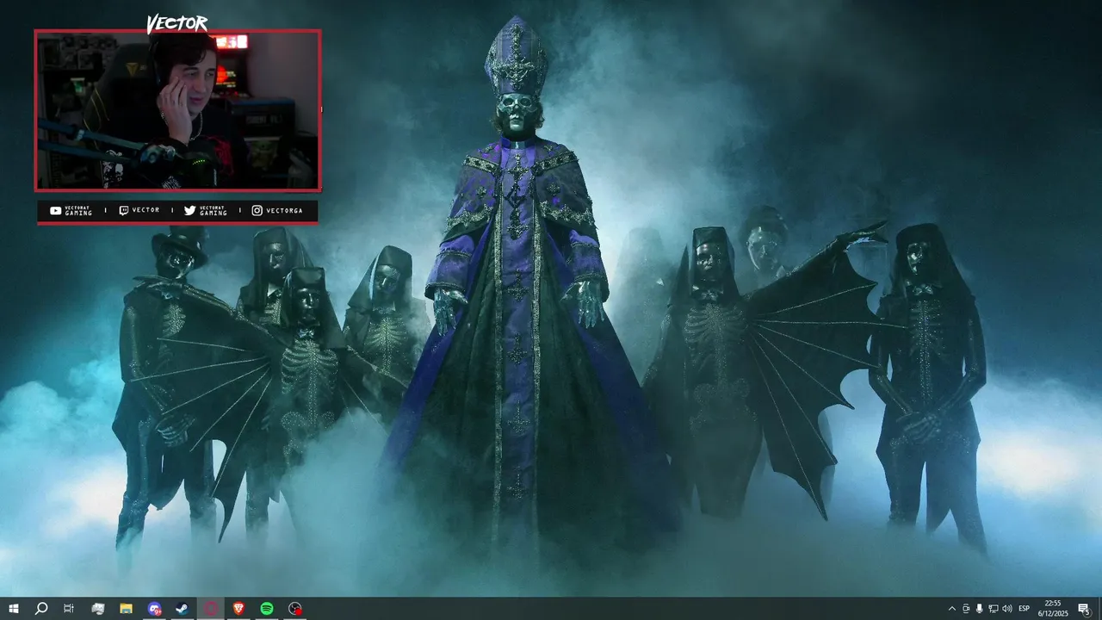This screenshot has width=1102, height=620.
Task: Open the File Explorer folder icon
Action: 126,609
